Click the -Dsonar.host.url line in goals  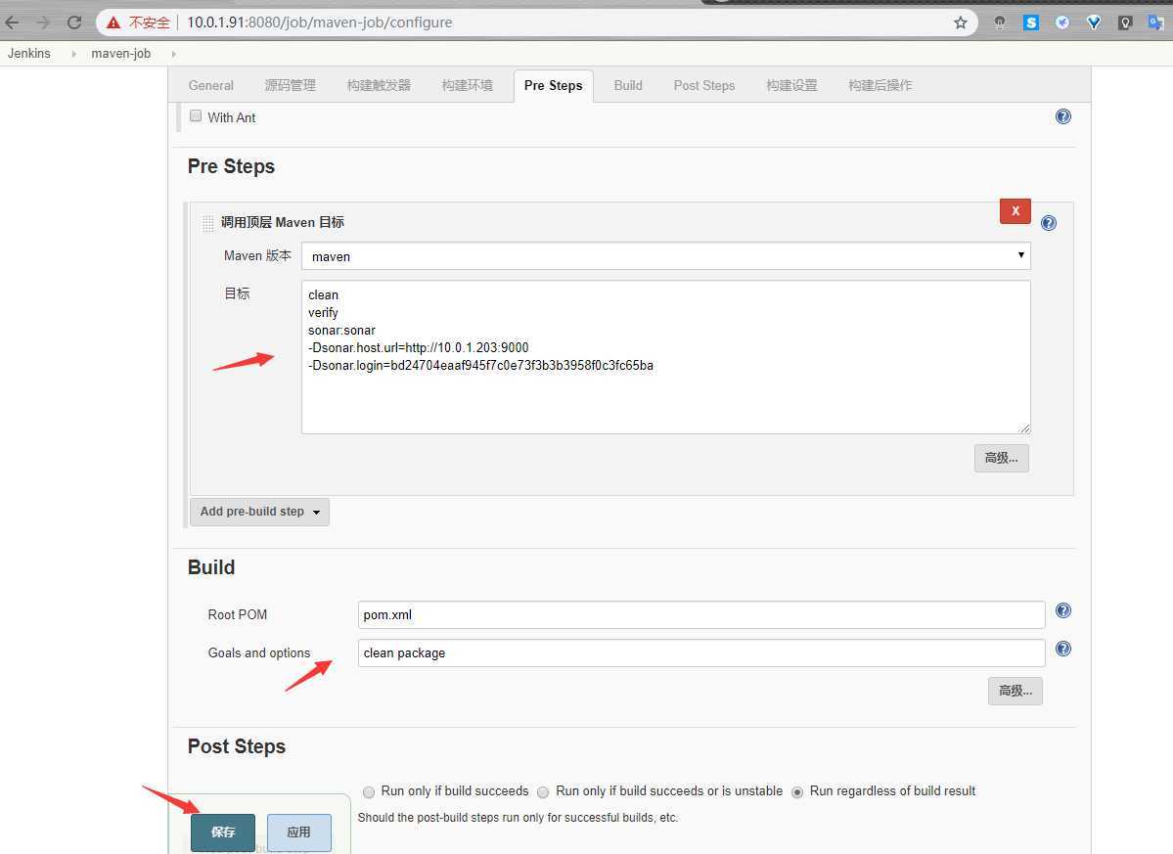click(x=418, y=347)
